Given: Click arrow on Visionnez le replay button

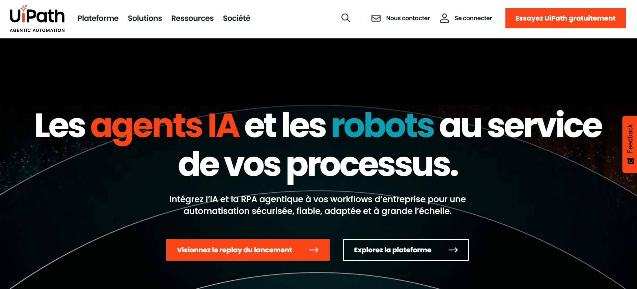Looking at the screenshot, I should click(314, 250).
